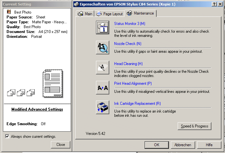Click the page layout preview thumbnail
The height and width of the screenshot is (153, 225).
(53, 83)
